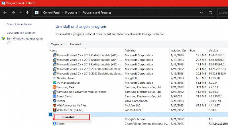Select WinRAR 5.80 (64-bit) program name

click(70, 110)
